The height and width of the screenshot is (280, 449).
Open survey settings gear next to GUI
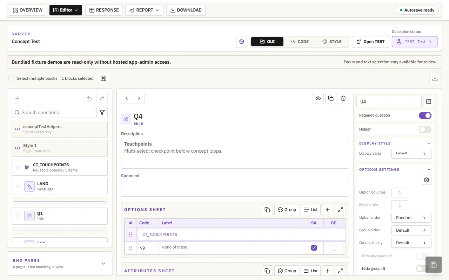point(242,42)
